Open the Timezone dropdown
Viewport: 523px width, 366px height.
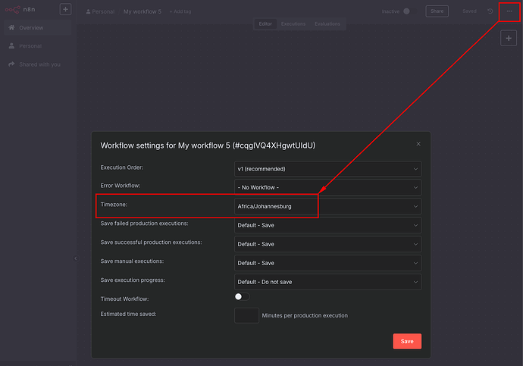point(327,206)
